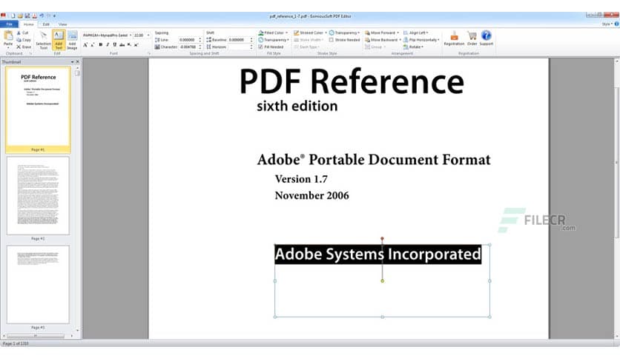Open the Font group dialog launcher
This screenshot has width=620, height=358.
[x=149, y=53]
